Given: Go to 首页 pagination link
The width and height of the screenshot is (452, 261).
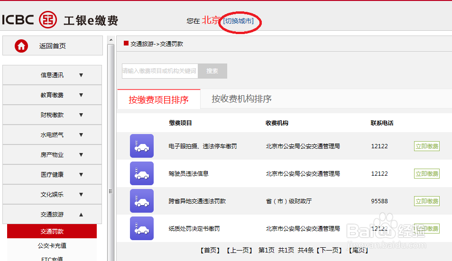Looking at the screenshot, I should coord(210,250).
